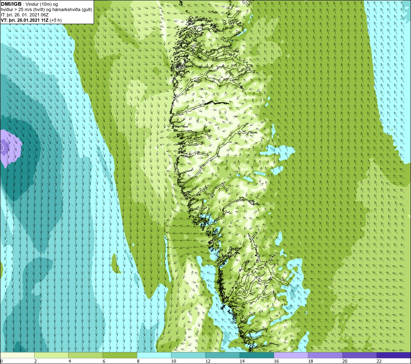Click the 4–6 m/s green legend swatch
Viewport: 411px width, 364px height.
(x=86, y=355)
